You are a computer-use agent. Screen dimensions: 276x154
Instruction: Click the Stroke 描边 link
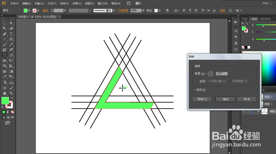click(x=46, y=10)
